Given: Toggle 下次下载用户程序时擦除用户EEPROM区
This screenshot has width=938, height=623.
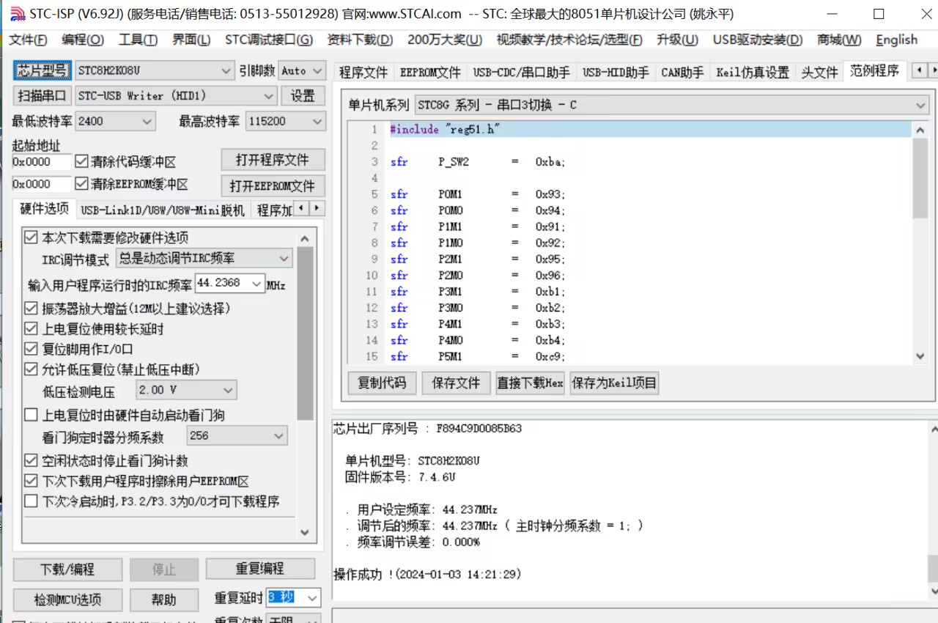Looking at the screenshot, I should point(31,482).
